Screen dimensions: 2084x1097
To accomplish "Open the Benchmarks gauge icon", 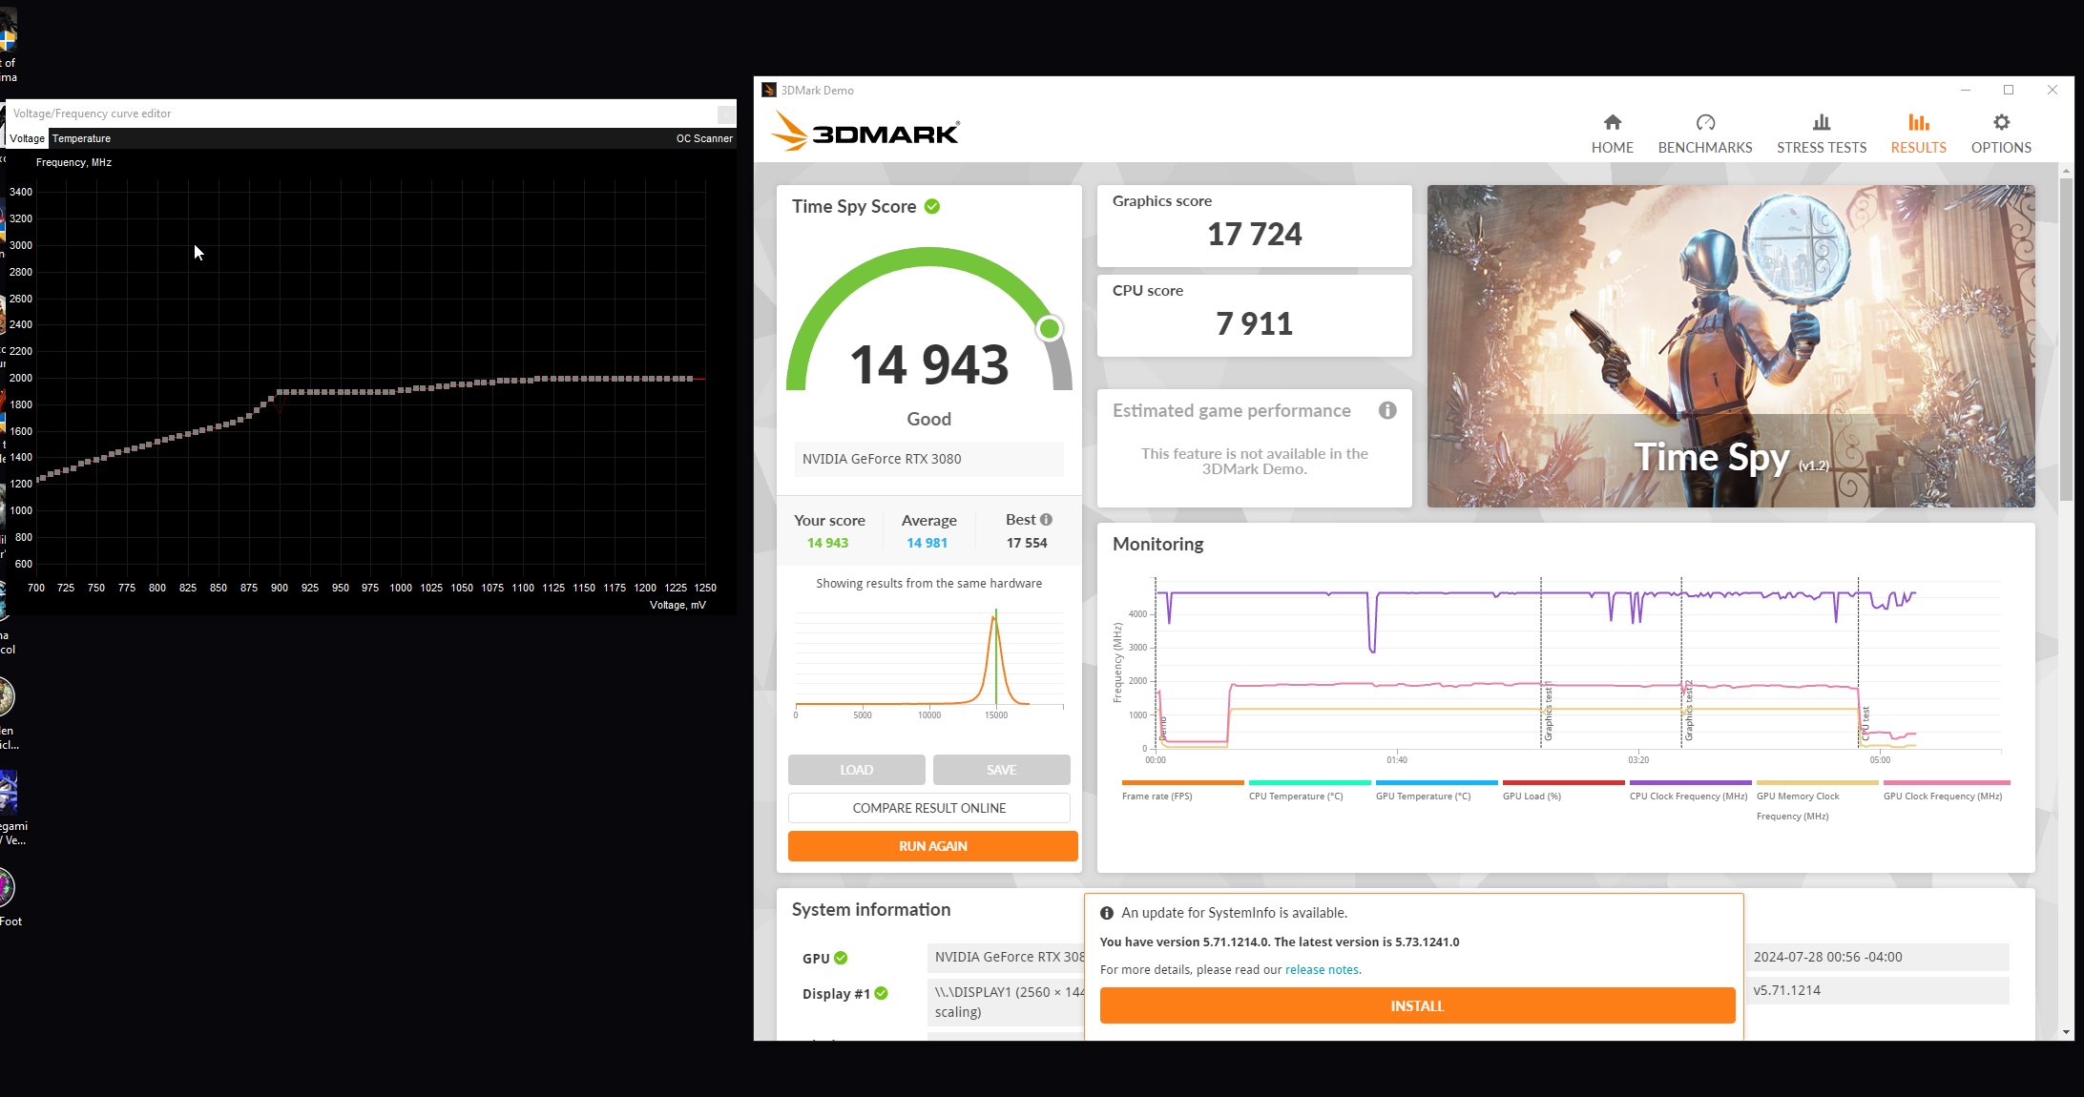I will click(1705, 122).
